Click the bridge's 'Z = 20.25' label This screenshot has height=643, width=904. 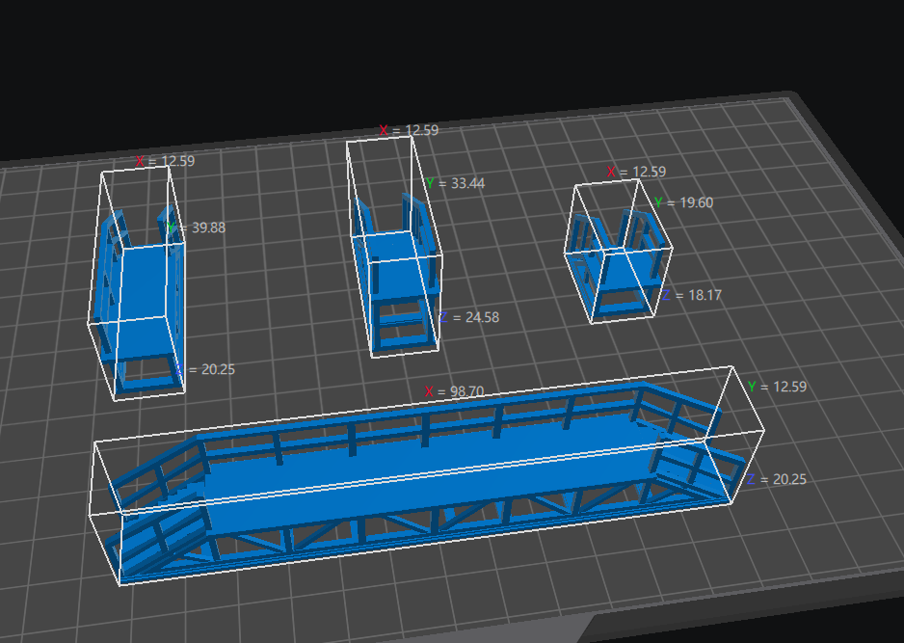[x=776, y=479]
